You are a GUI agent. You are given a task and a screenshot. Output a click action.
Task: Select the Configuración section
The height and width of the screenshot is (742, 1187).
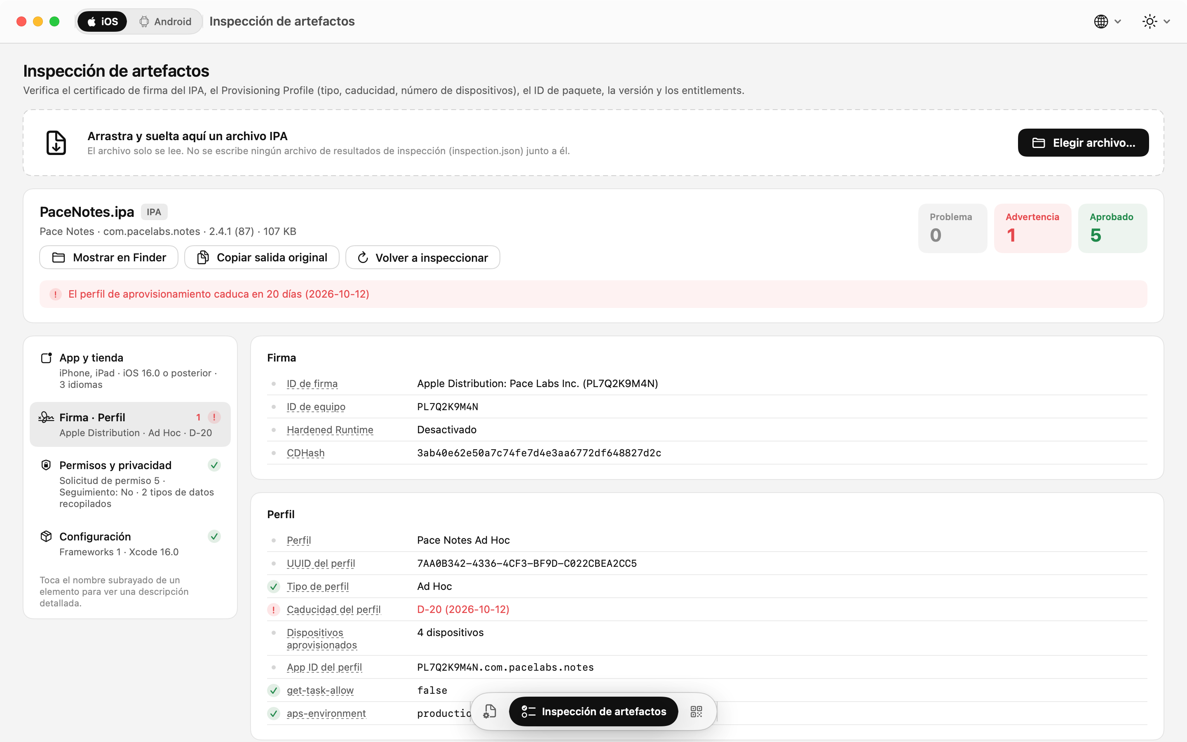coord(130,544)
